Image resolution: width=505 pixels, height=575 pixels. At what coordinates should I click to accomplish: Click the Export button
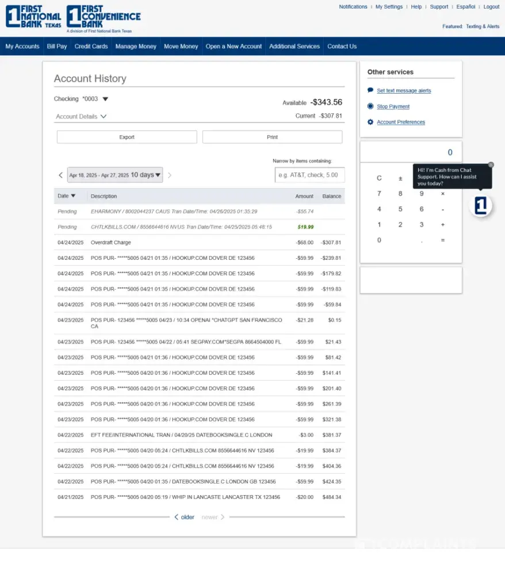[127, 137]
